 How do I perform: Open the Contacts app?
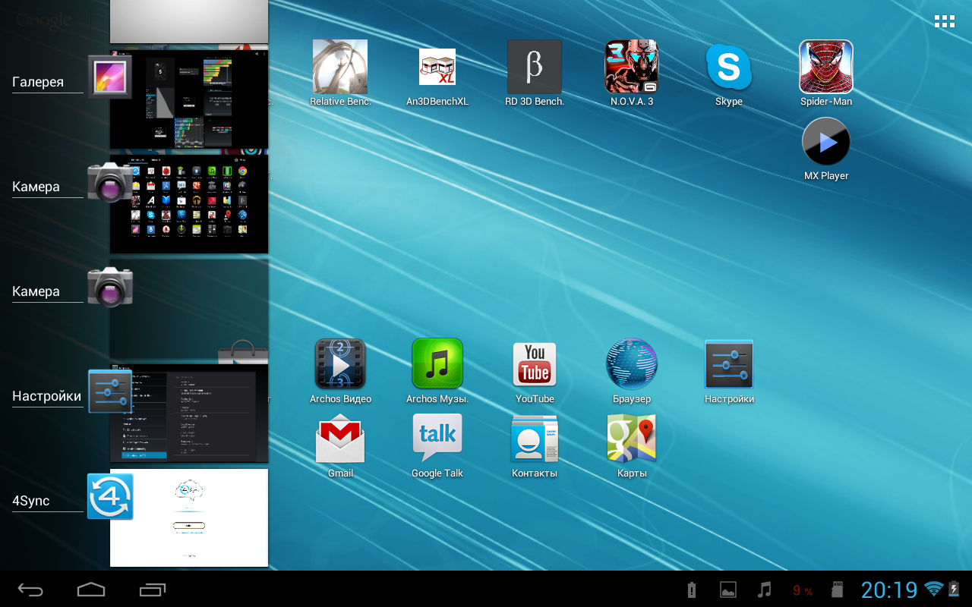click(535, 445)
